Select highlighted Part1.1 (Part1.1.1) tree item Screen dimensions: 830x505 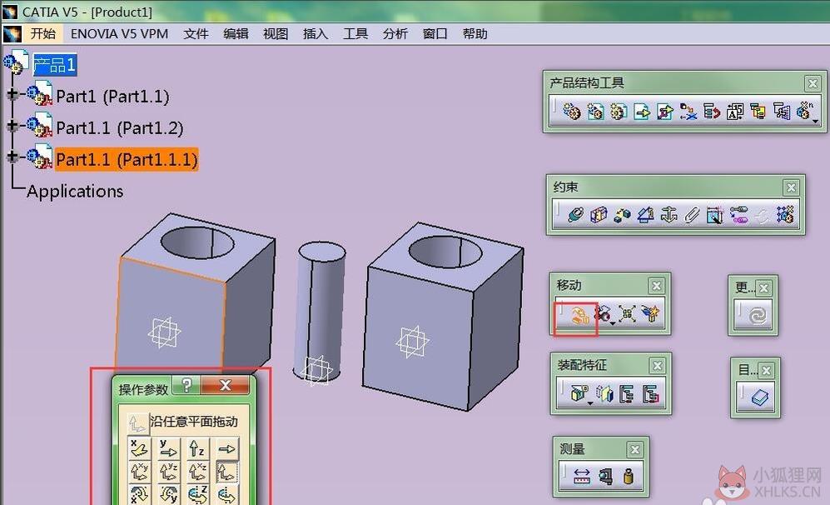tap(127, 159)
